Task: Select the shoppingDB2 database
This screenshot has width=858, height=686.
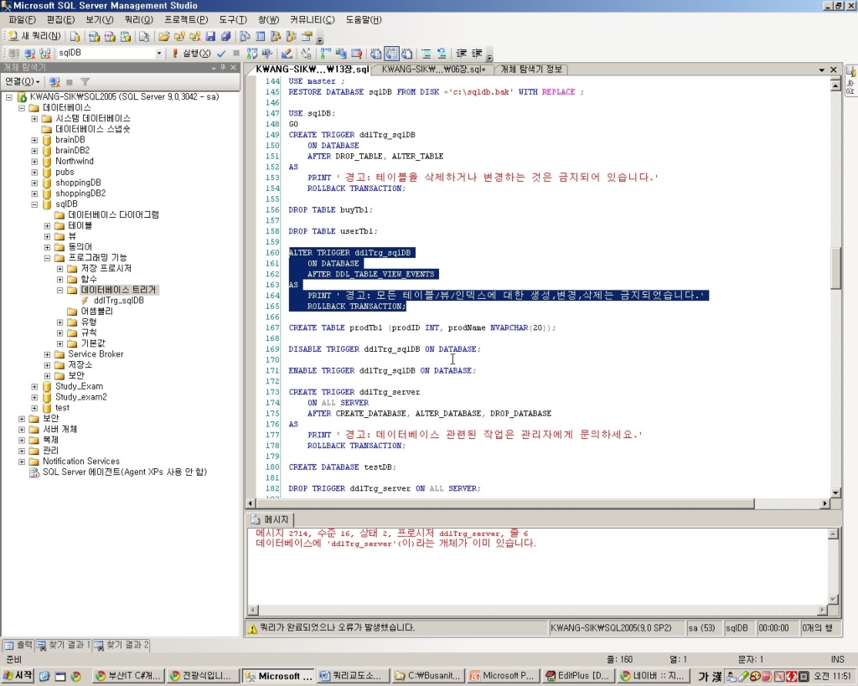Action: coord(80,193)
